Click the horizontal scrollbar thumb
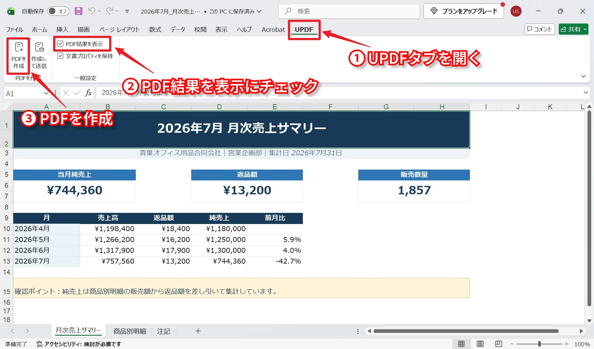The height and width of the screenshot is (349, 594). [x=466, y=331]
